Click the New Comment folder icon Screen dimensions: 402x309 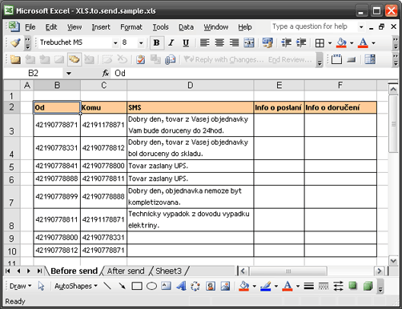[15, 59]
